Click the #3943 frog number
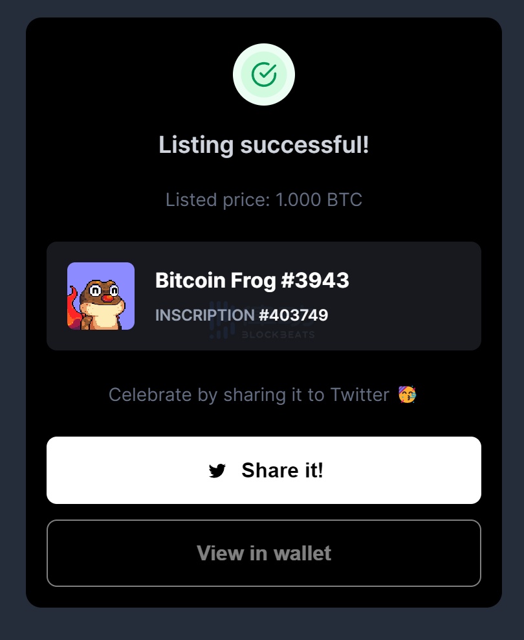This screenshot has height=640, width=524. pyautogui.click(x=316, y=280)
